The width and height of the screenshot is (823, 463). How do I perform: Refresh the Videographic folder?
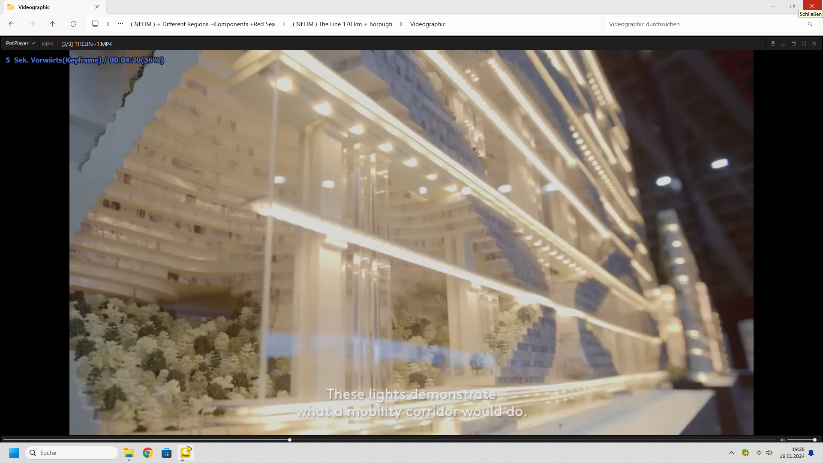pyautogui.click(x=73, y=24)
